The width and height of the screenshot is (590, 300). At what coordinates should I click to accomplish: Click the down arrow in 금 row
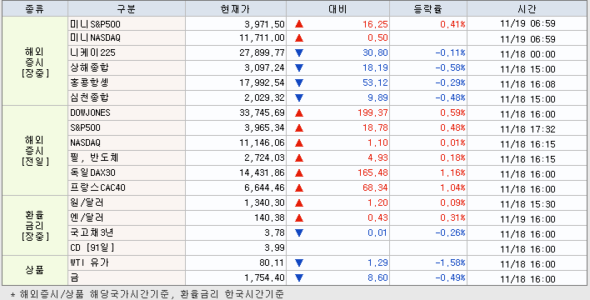point(299,278)
